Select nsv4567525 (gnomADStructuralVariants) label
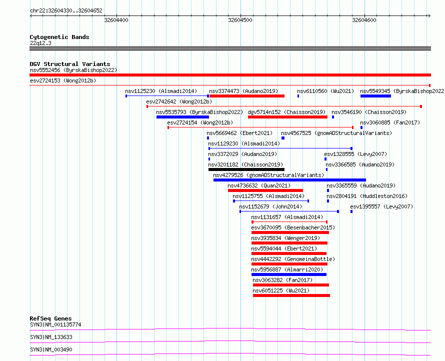445x361 pixels. point(336,133)
